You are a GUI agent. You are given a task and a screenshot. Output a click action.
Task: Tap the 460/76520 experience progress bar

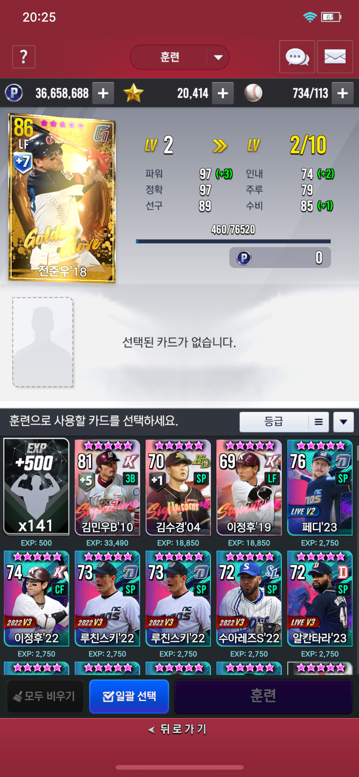(233, 241)
